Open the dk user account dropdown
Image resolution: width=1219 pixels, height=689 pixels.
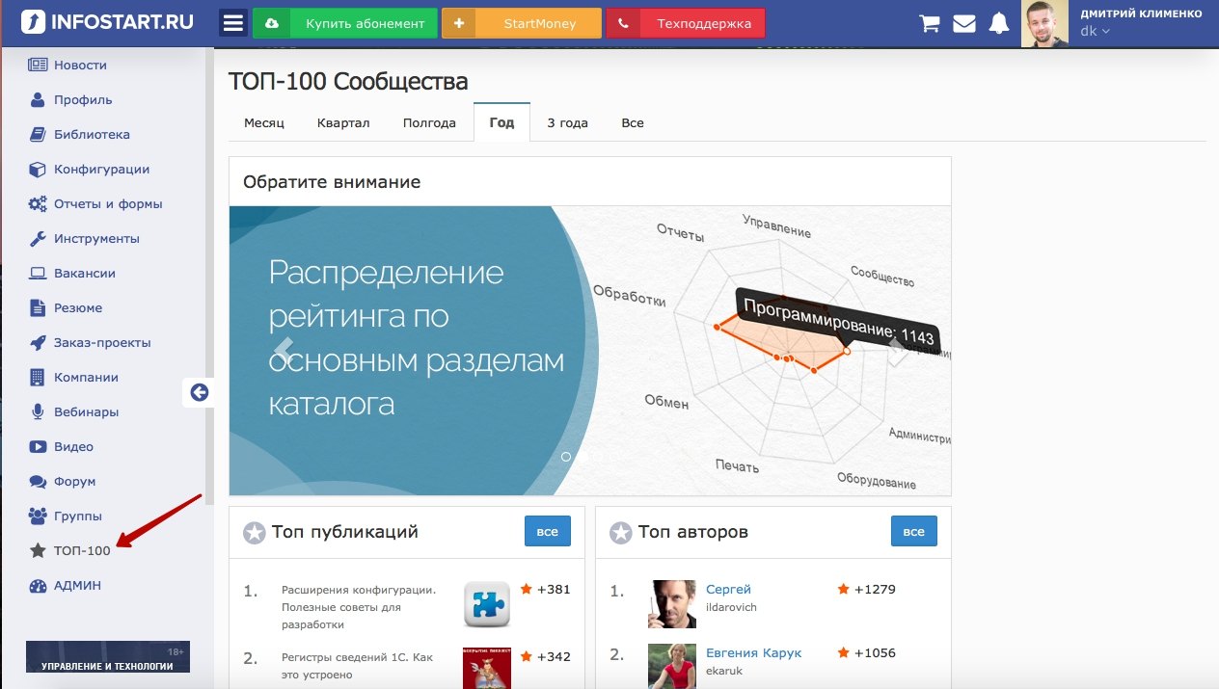(x=1095, y=31)
